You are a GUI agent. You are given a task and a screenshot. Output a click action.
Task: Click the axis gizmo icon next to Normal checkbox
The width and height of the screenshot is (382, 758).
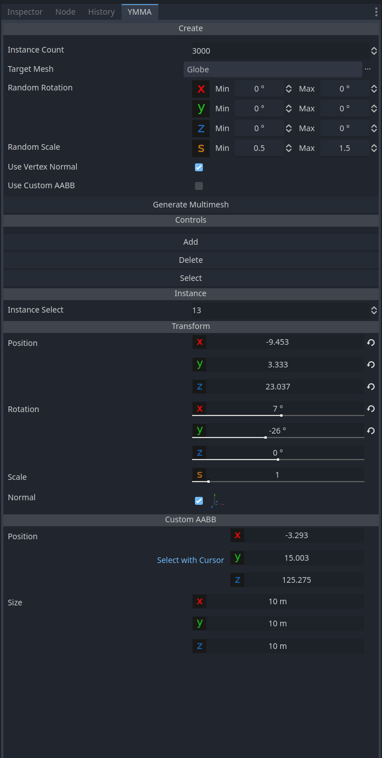(217, 500)
